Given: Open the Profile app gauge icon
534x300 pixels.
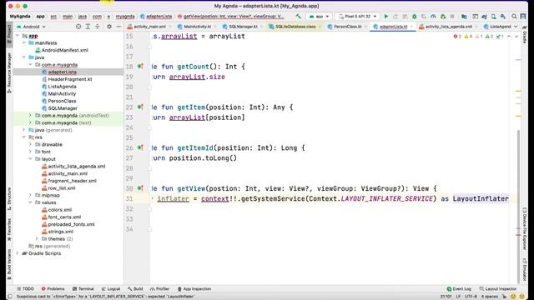Looking at the screenshot, I should pos(433,17).
